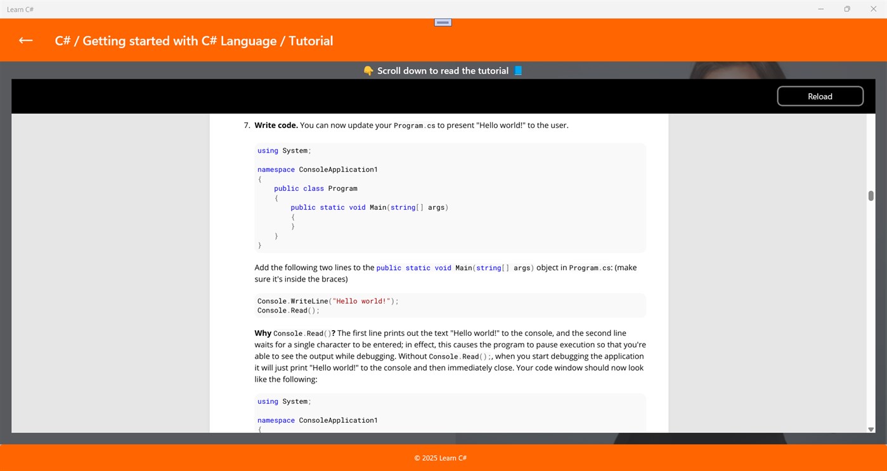The image size is (887, 471).
Task: Click the bold 'Write code.' label
Action: [x=276, y=125]
